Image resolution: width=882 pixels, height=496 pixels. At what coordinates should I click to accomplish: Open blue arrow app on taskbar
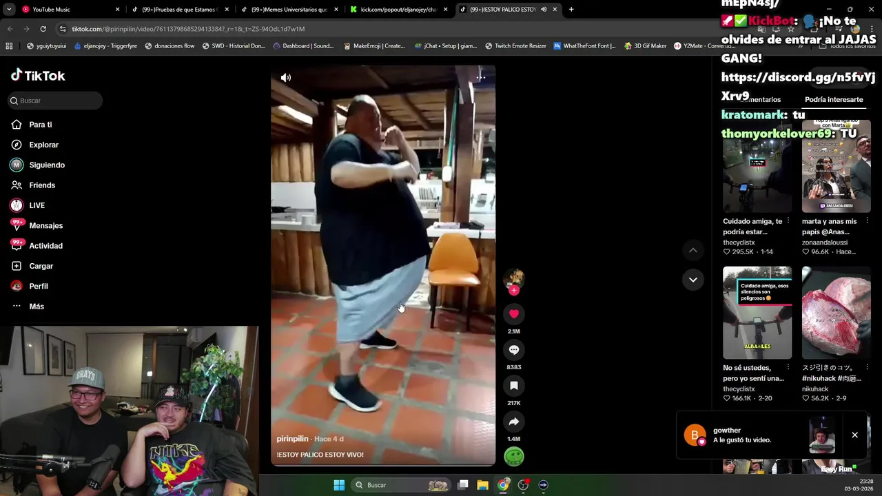pyautogui.click(x=544, y=485)
